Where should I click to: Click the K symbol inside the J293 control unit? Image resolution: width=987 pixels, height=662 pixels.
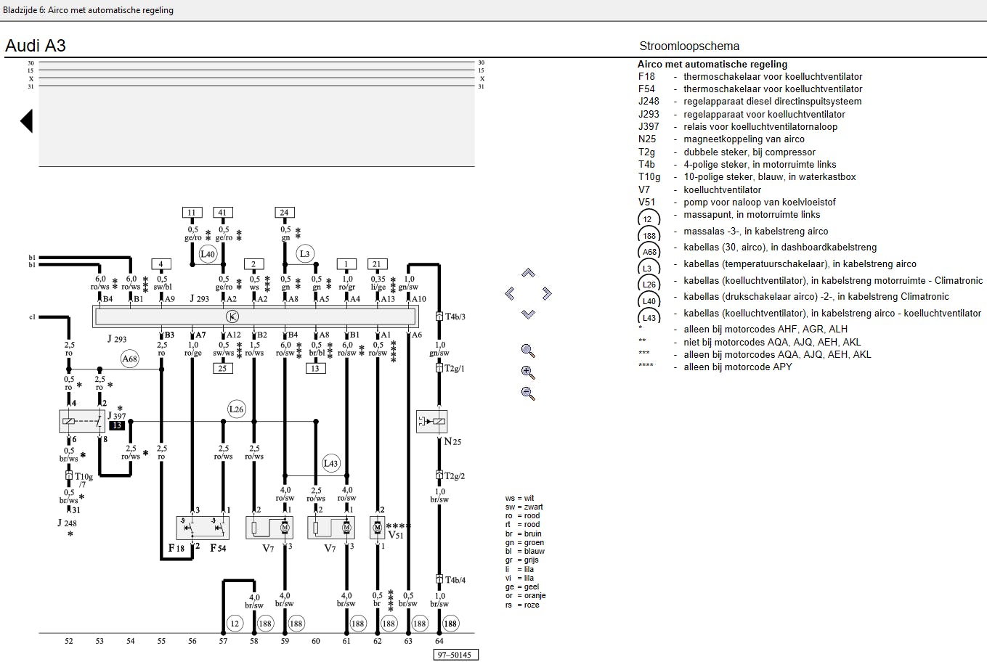(232, 316)
